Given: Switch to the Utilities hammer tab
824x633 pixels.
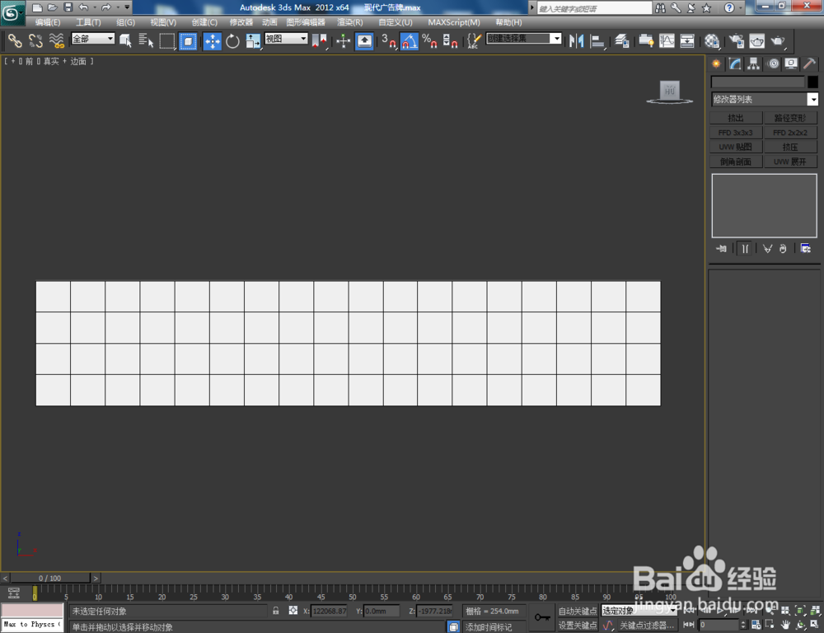Looking at the screenshot, I should 809,64.
